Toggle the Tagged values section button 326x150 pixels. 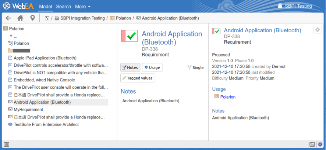(138, 78)
